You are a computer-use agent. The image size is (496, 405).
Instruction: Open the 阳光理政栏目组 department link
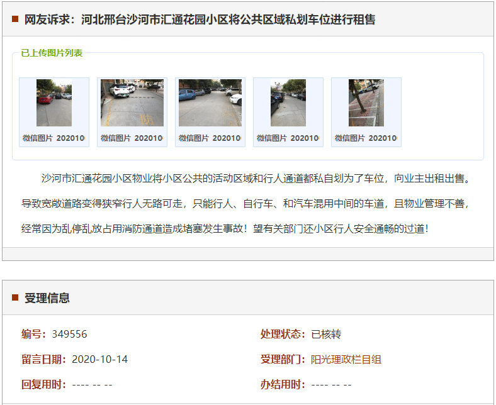346,360
